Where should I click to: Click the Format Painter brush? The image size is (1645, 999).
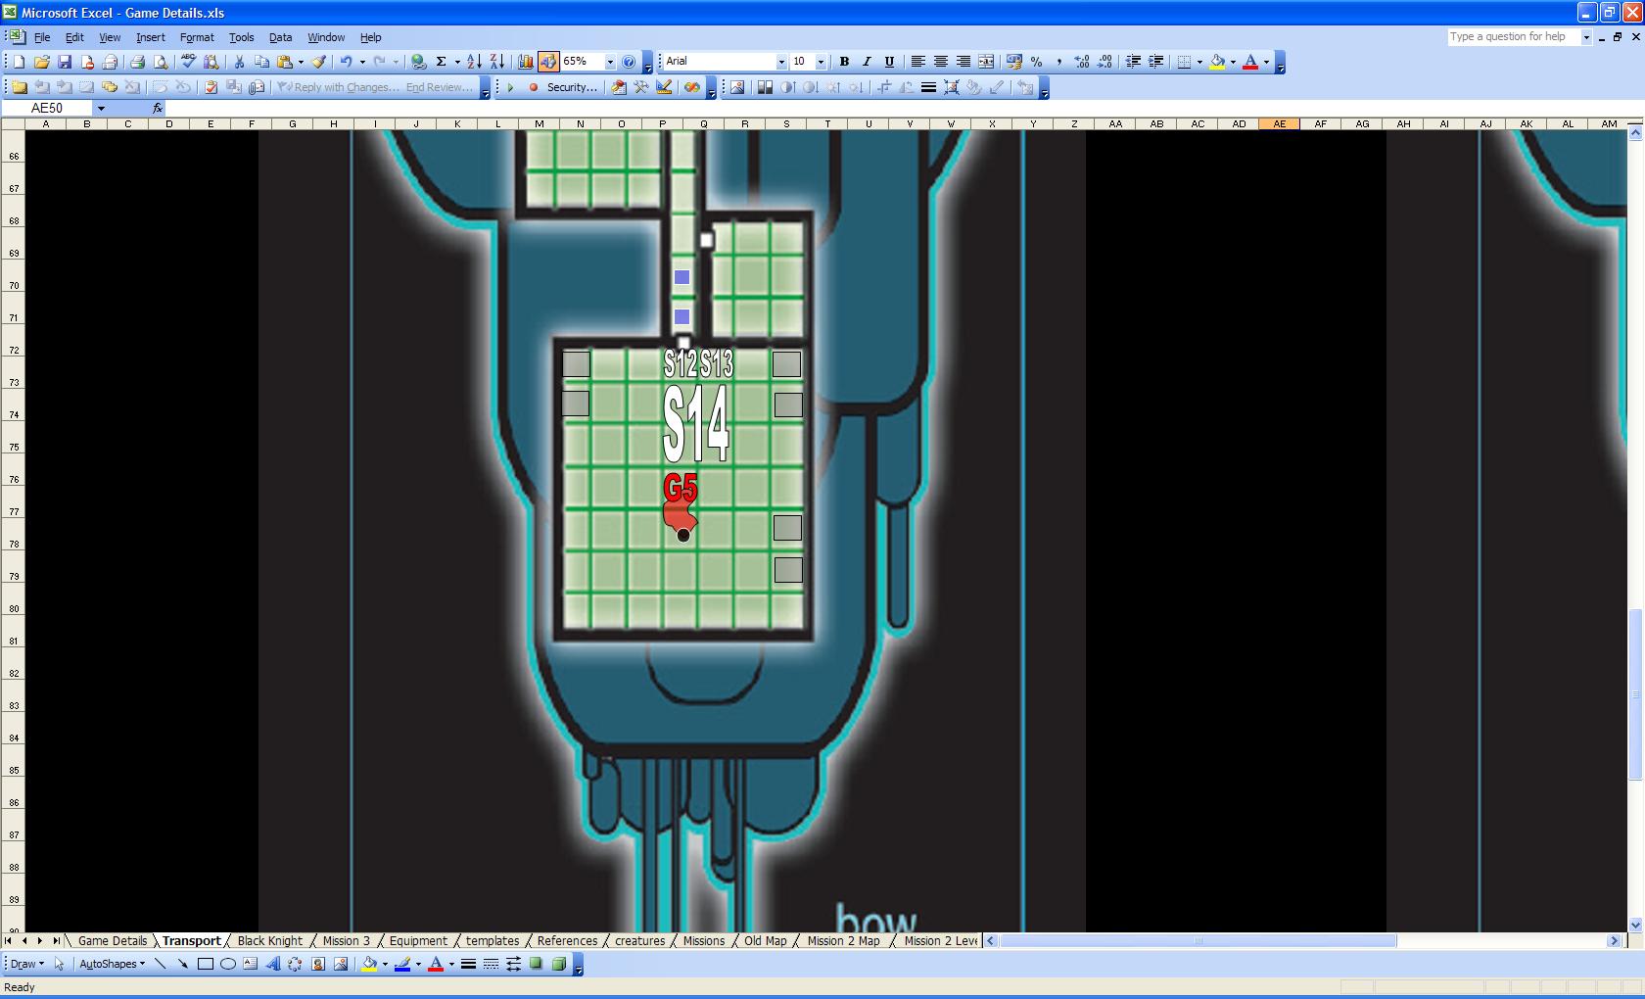click(x=319, y=62)
